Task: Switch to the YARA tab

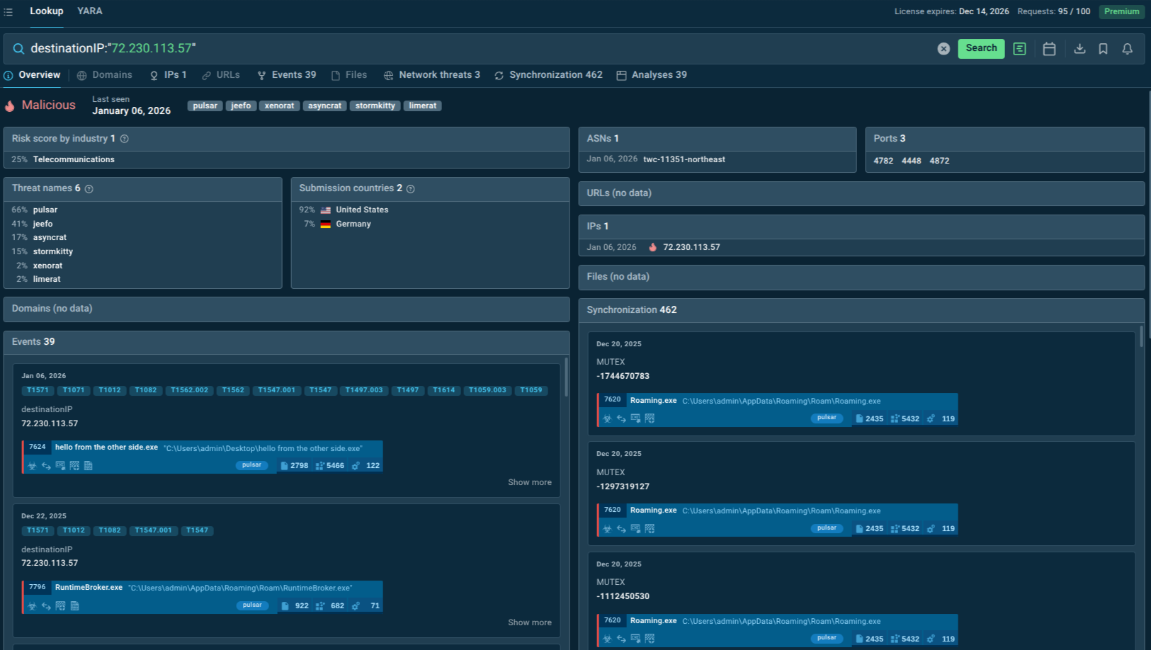Action: [89, 11]
